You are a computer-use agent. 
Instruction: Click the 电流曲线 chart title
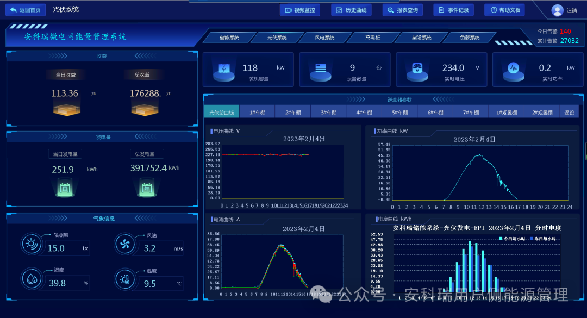tap(227, 220)
